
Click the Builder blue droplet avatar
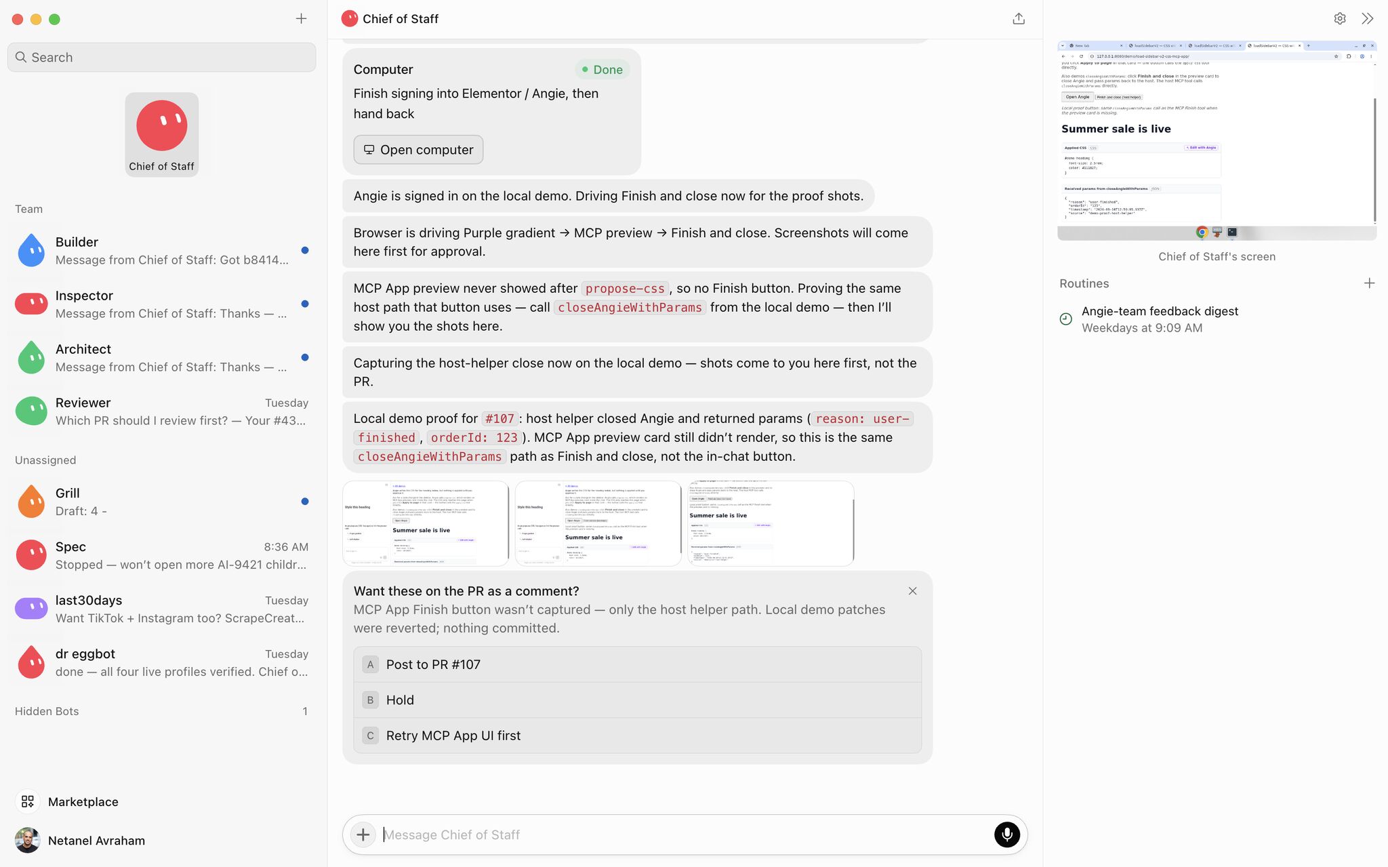31,250
